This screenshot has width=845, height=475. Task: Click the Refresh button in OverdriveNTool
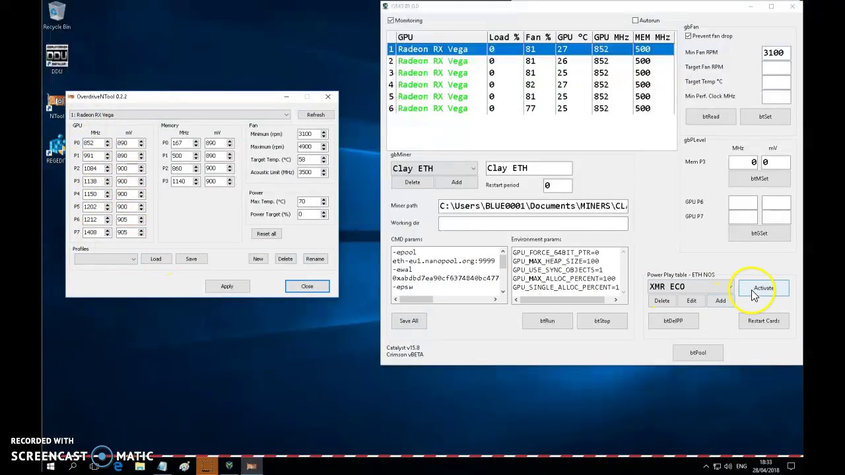point(316,115)
